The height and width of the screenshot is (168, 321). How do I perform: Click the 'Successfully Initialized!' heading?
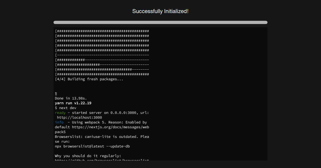[x=160, y=11]
